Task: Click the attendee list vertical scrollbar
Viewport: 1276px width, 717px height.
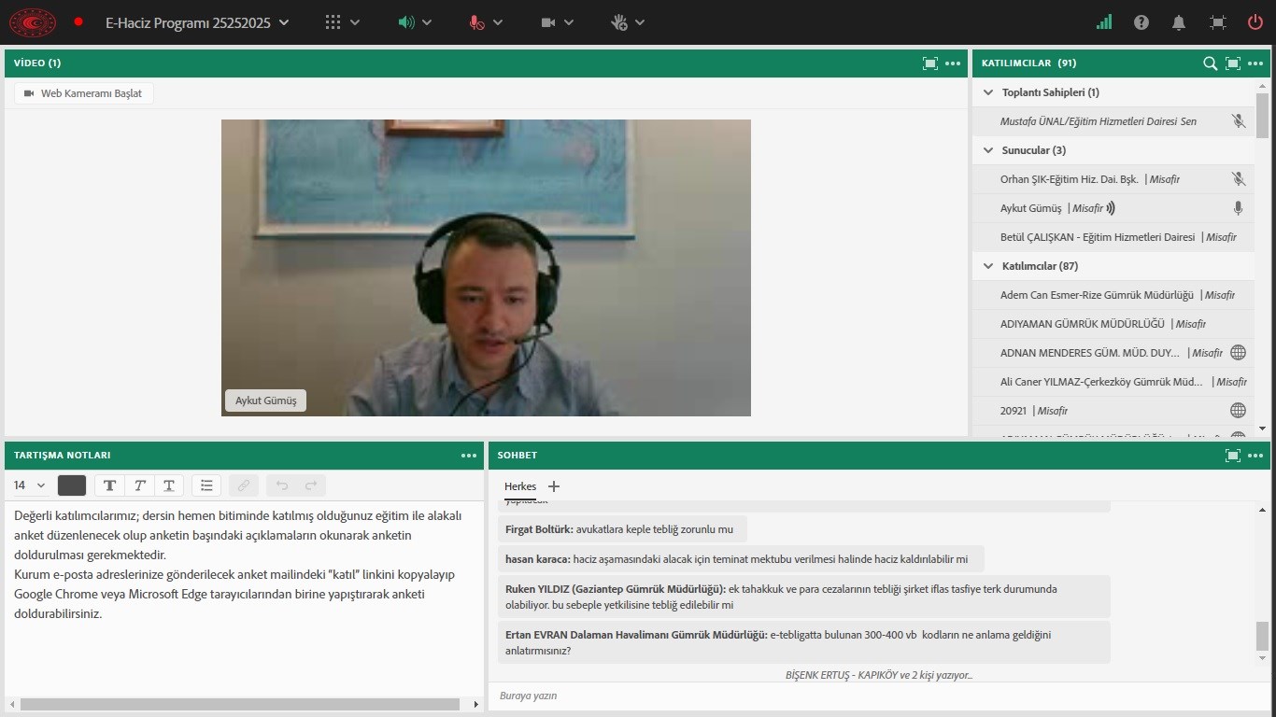Action: (1263, 115)
